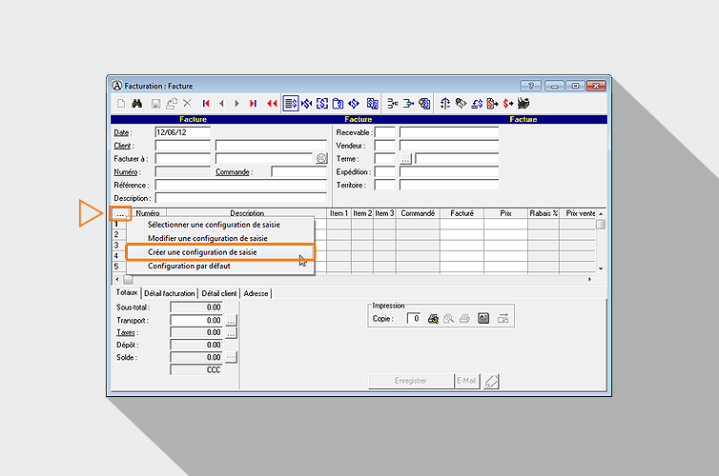
Task: Click the highlighted invoice lines dollar icon
Action: (291, 104)
